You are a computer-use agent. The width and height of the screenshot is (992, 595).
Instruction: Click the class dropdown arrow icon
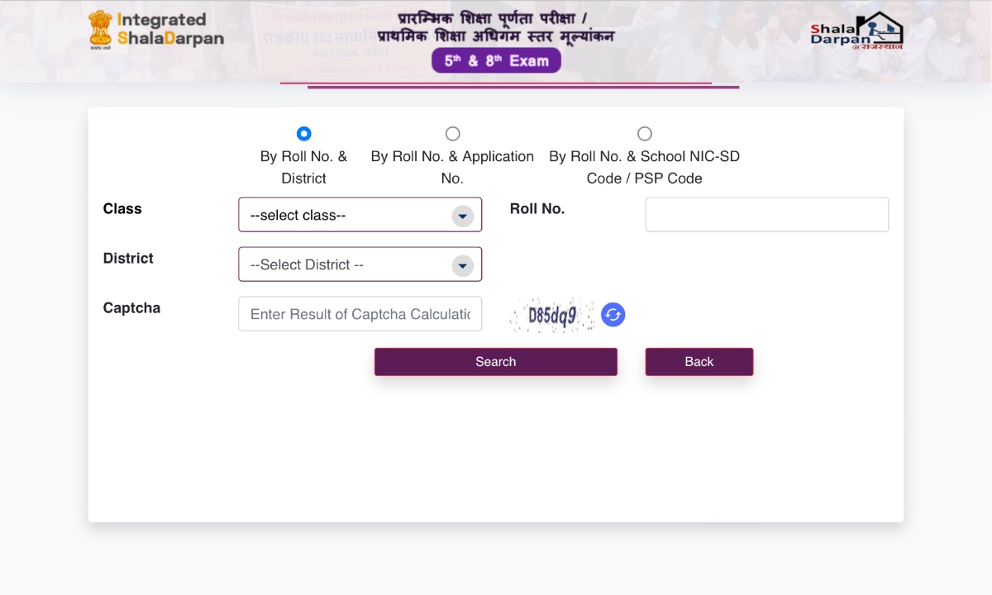tap(462, 216)
